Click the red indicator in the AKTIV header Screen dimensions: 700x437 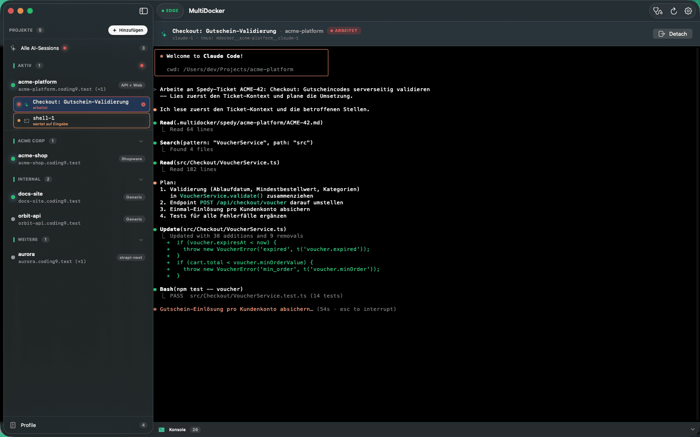(x=142, y=66)
